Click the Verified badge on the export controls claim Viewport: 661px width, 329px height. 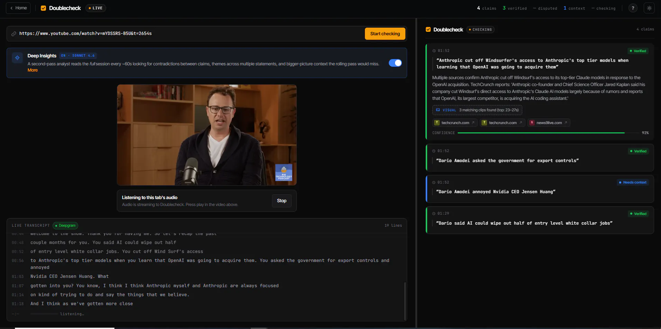pos(638,151)
